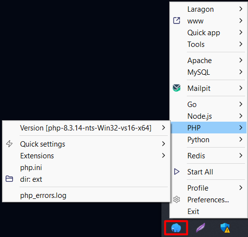Expand the Profile chevron arrow
The image size is (248, 237).
pos(241,188)
